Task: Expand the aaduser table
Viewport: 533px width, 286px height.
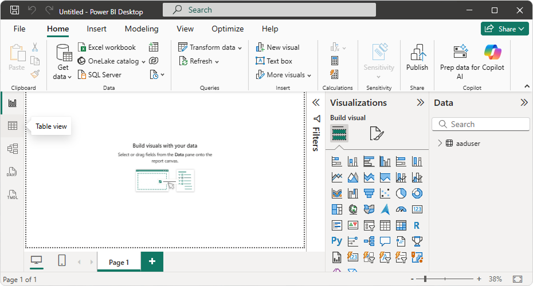Action: [x=440, y=144]
